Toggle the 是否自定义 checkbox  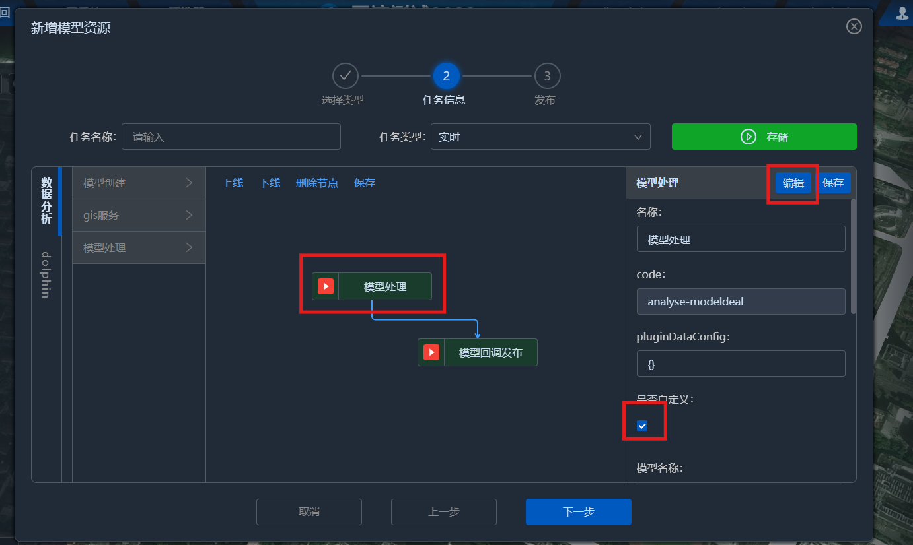(x=642, y=426)
